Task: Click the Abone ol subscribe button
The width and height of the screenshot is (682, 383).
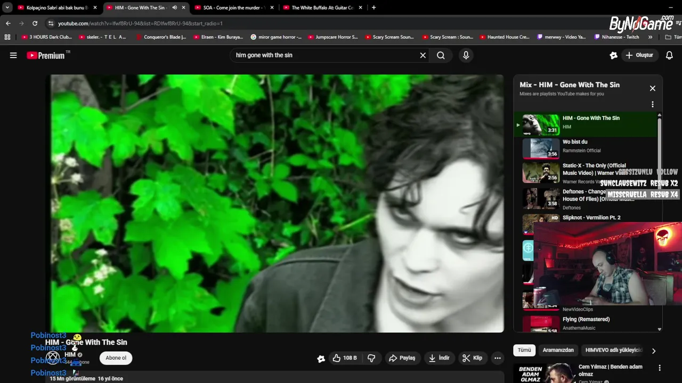Action: click(x=116, y=358)
